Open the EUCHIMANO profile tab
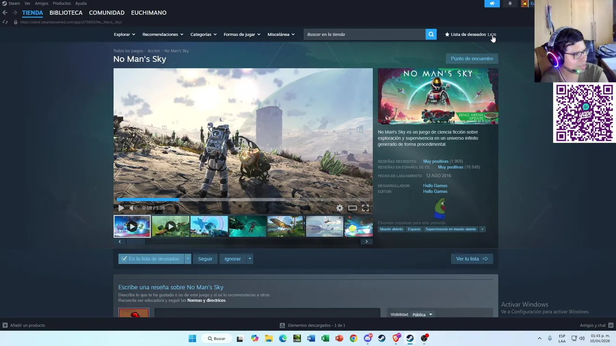616x346 pixels. pyautogui.click(x=149, y=12)
